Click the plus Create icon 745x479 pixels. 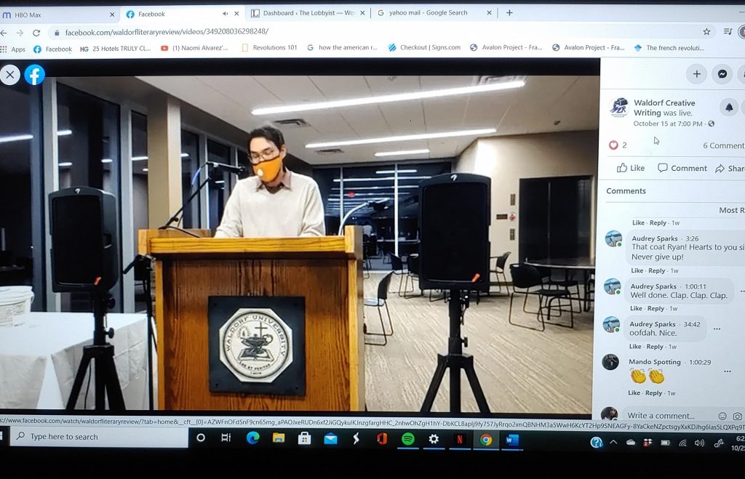click(x=696, y=73)
